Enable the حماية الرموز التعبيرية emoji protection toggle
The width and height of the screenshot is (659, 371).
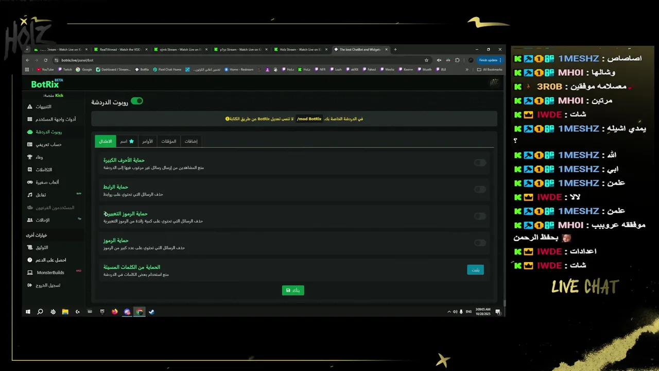(x=480, y=216)
